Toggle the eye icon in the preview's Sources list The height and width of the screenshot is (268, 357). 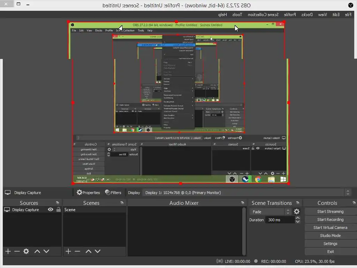(x=258, y=148)
